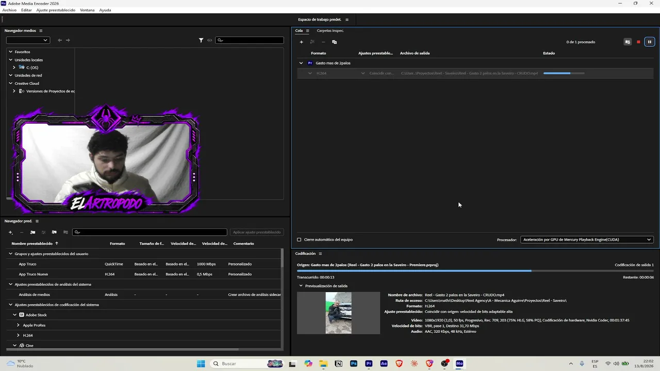Click the encoding progress bar in Codificación

tap(475, 271)
